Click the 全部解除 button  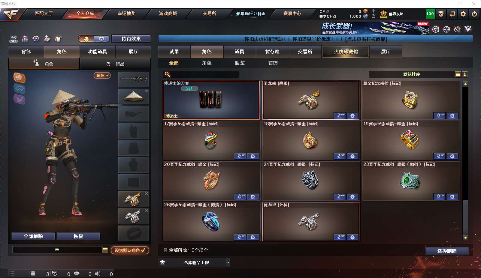tap(33, 236)
